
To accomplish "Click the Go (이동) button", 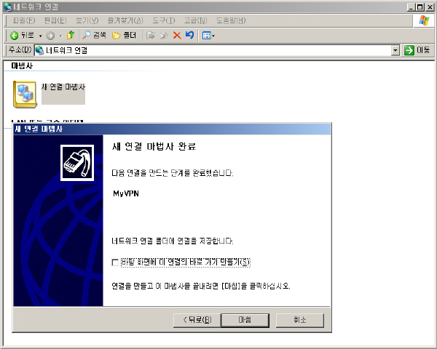I will (x=417, y=50).
